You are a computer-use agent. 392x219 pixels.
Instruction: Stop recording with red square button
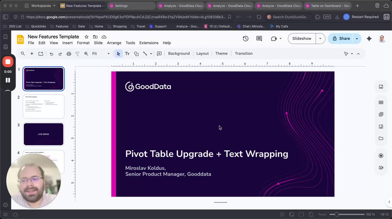point(8,62)
